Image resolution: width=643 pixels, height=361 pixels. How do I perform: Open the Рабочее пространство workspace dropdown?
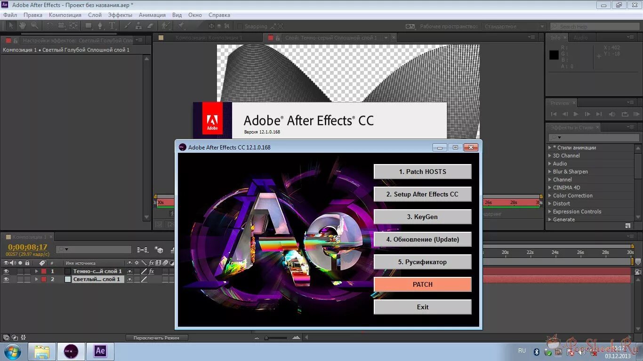514,26
